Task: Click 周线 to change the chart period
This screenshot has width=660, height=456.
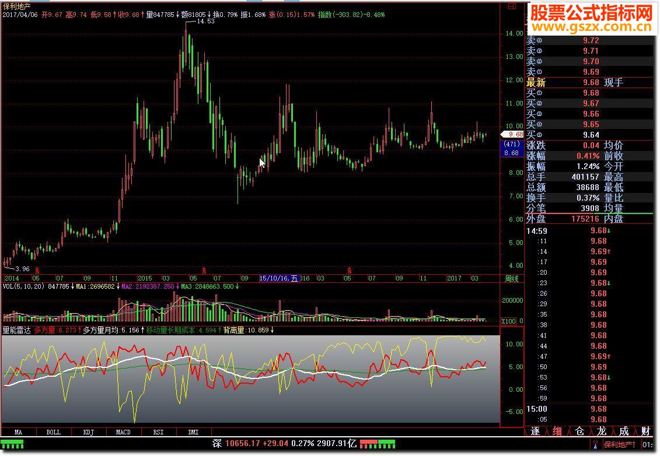Action: [512, 278]
